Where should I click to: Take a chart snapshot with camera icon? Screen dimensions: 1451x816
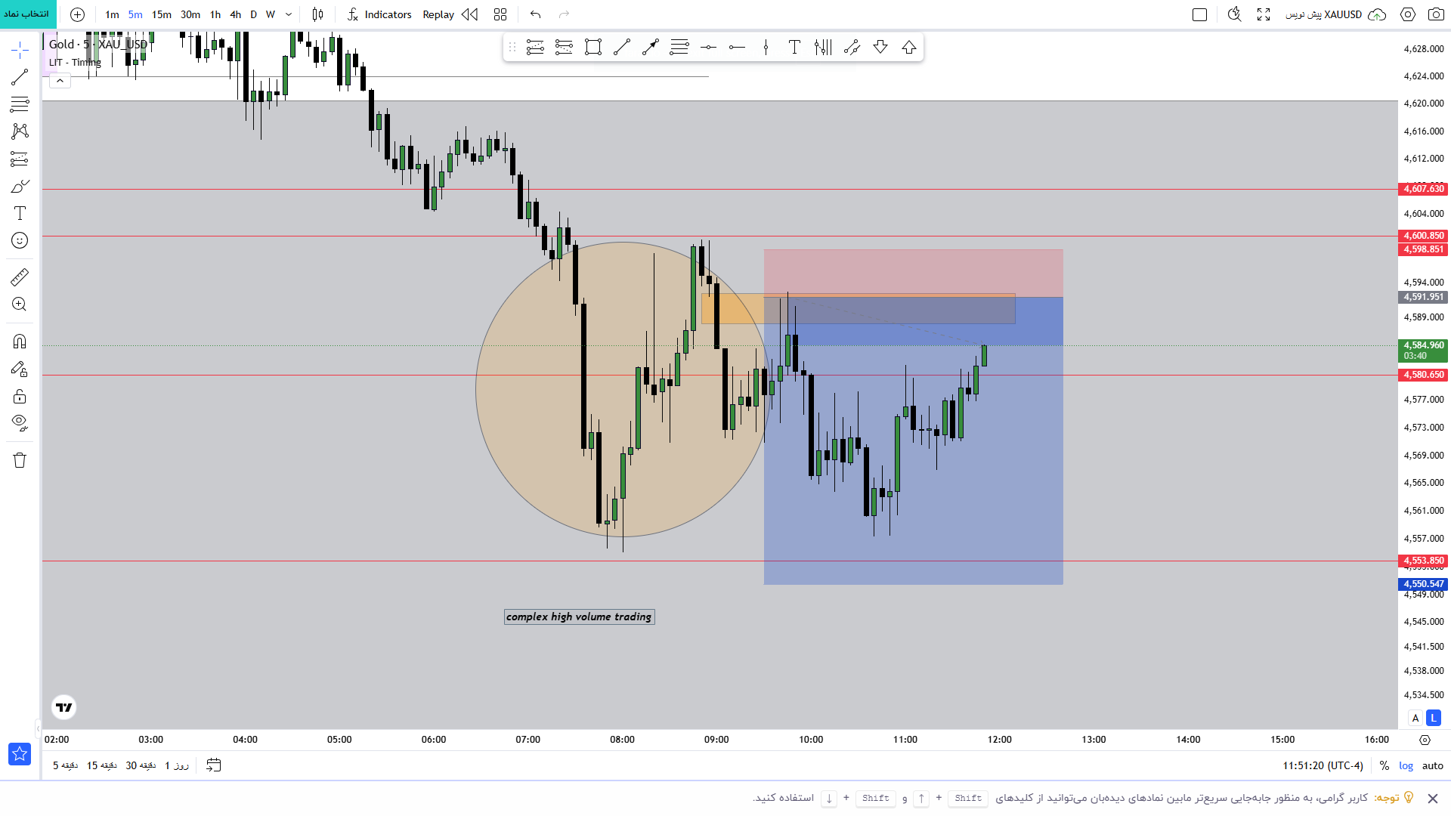[1436, 14]
